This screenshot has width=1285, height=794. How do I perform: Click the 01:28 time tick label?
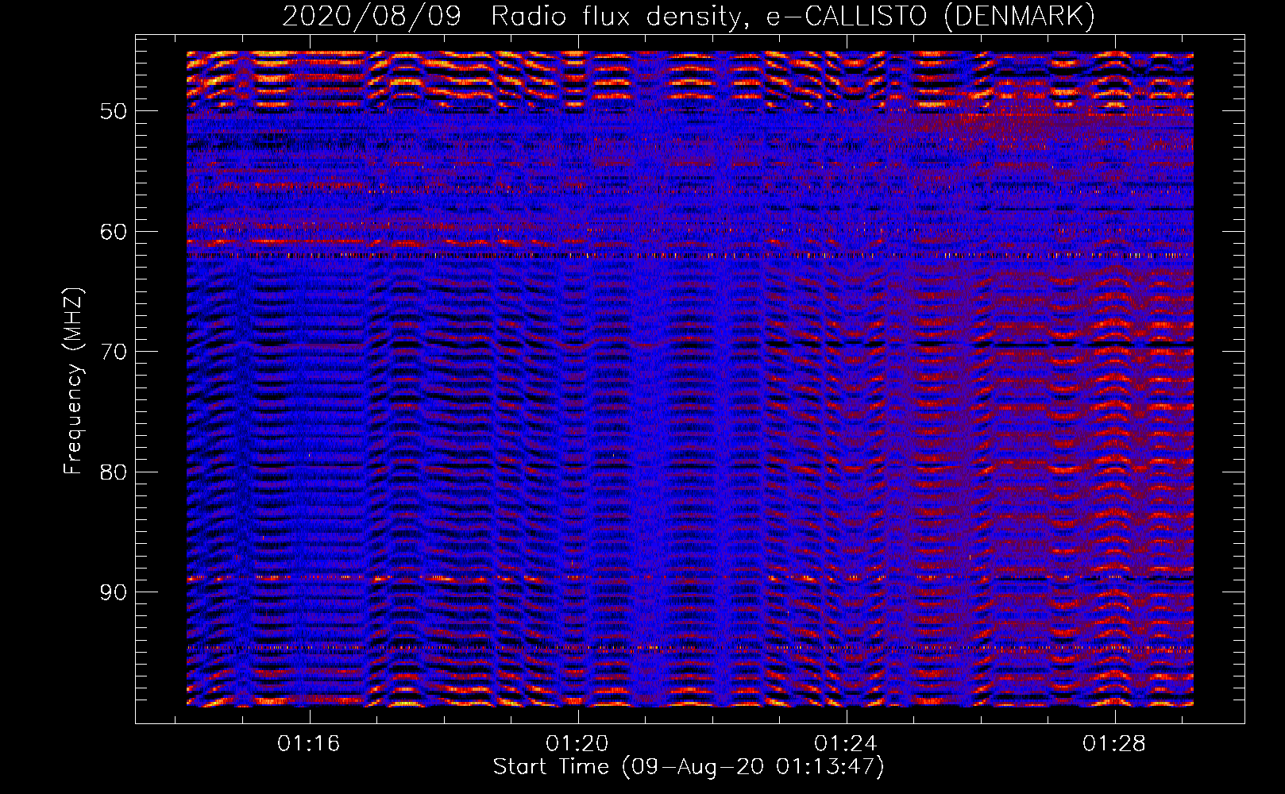(x=1114, y=743)
